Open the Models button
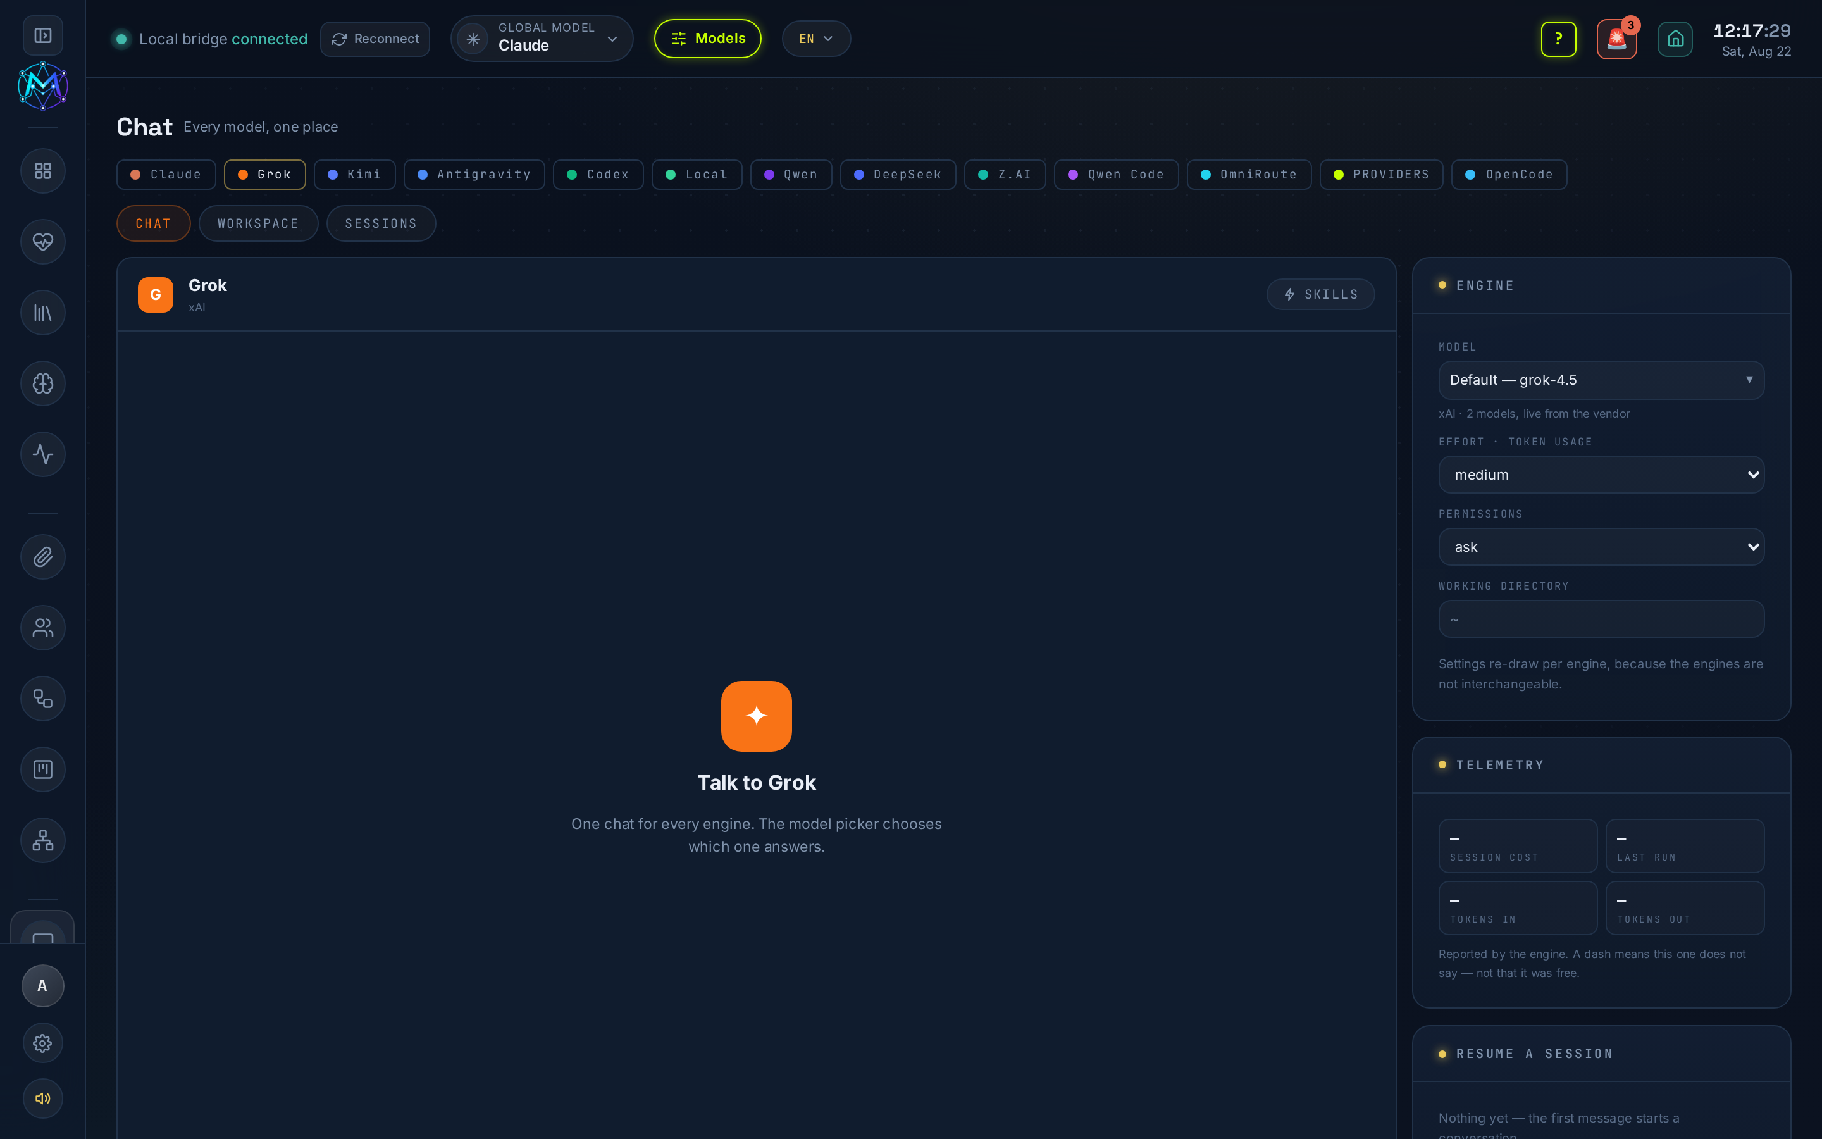This screenshot has width=1822, height=1139. [708, 39]
